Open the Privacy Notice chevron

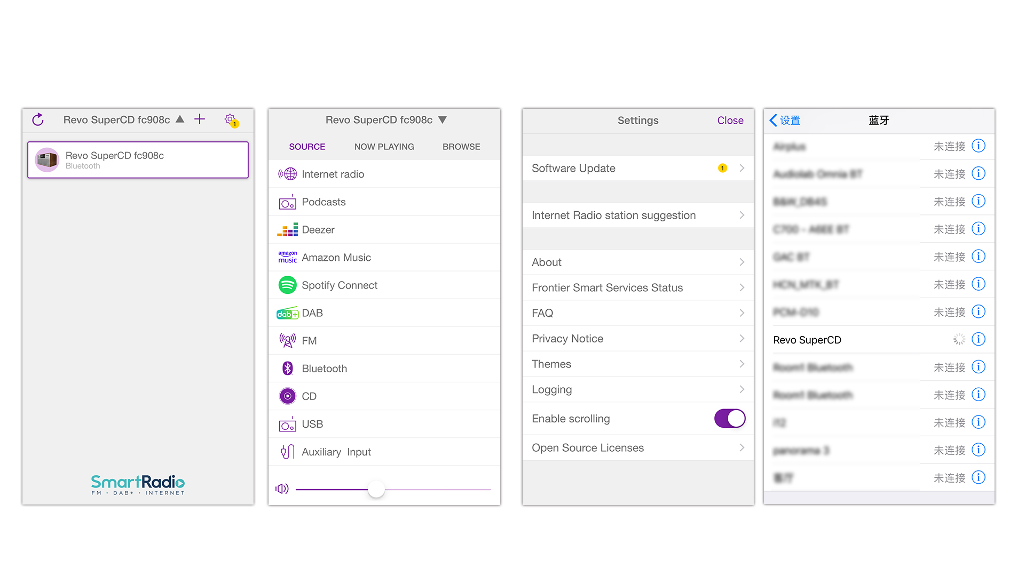click(x=742, y=339)
